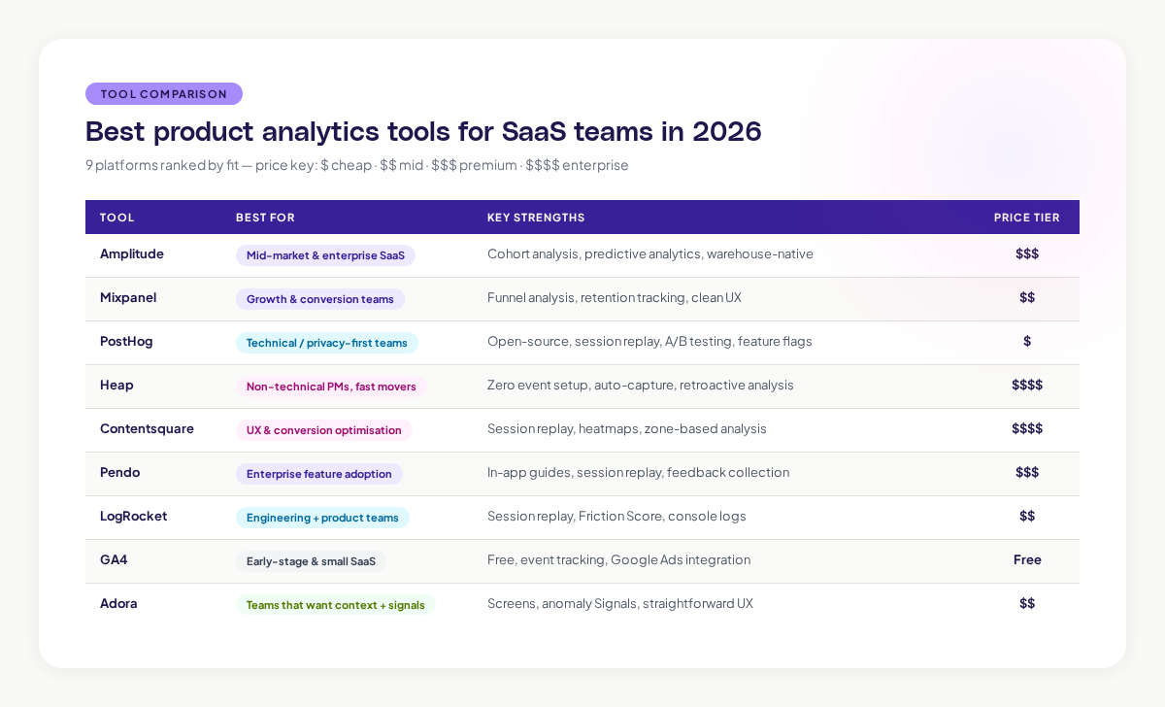
Task: Select the Amplitude tool name
Action: [x=132, y=253]
